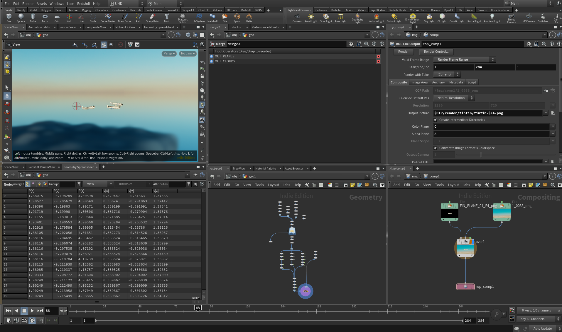The image size is (562, 332).
Task: Click the metaball shelf tool
Action: [212, 18]
